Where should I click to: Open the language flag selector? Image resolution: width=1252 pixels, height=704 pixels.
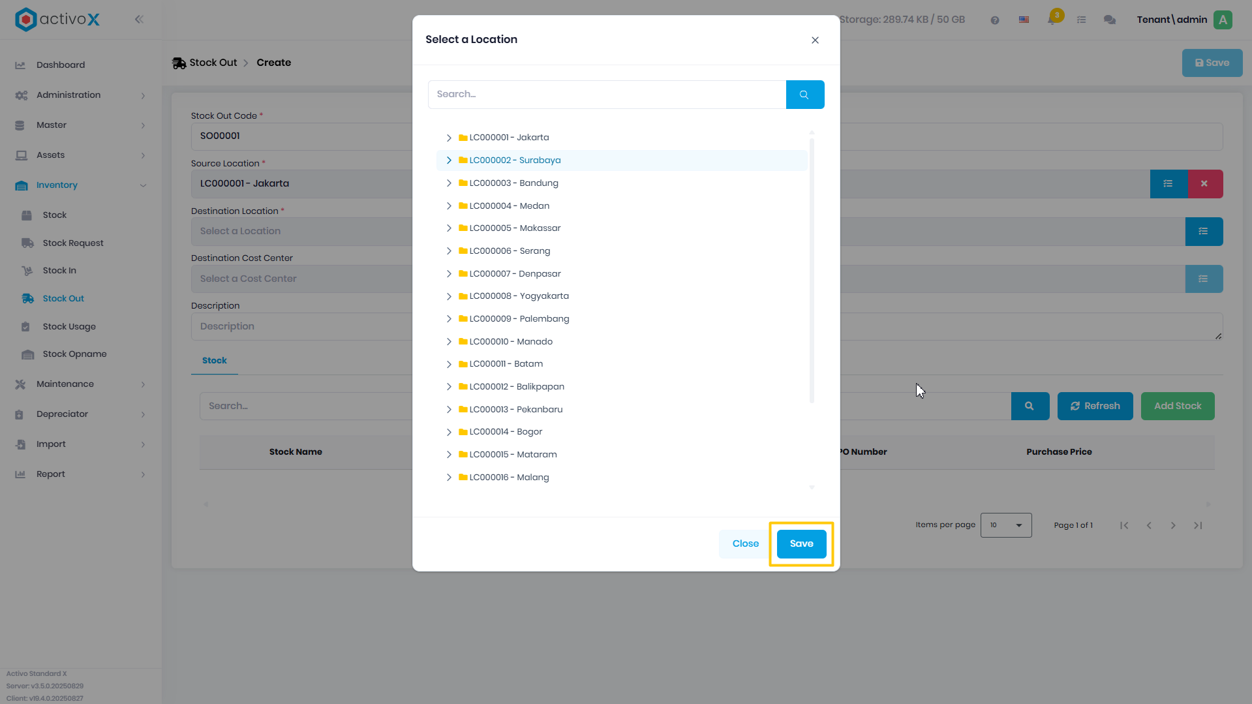pyautogui.click(x=1024, y=20)
